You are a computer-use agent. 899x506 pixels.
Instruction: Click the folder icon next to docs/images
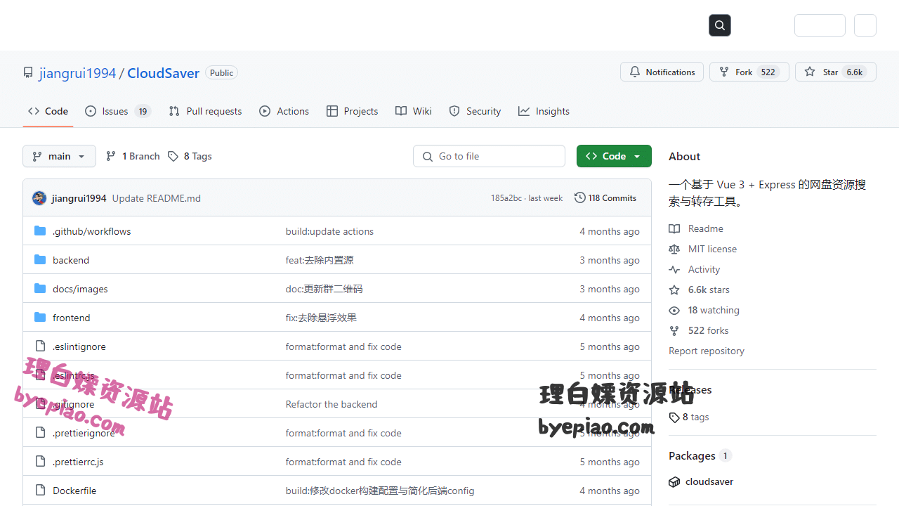(x=40, y=289)
